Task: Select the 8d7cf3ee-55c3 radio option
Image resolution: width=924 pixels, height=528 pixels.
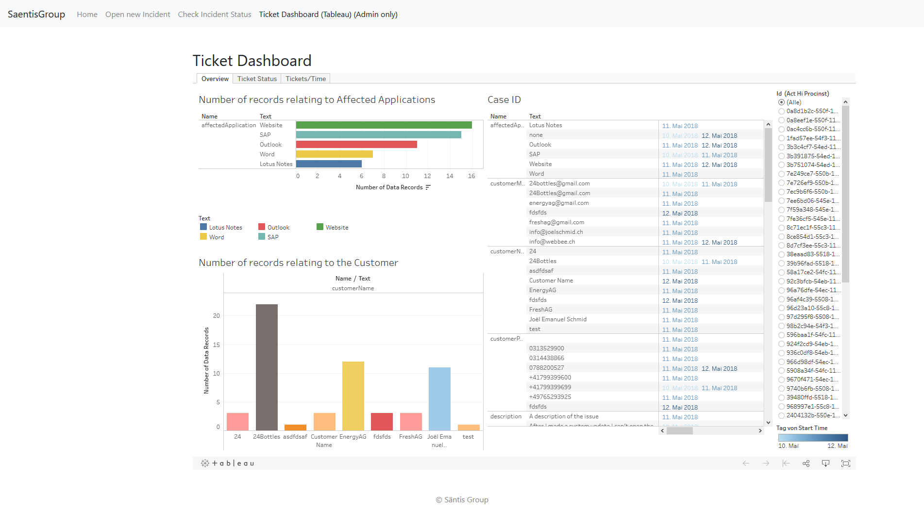Action: pyautogui.click(x=781, y=246)
